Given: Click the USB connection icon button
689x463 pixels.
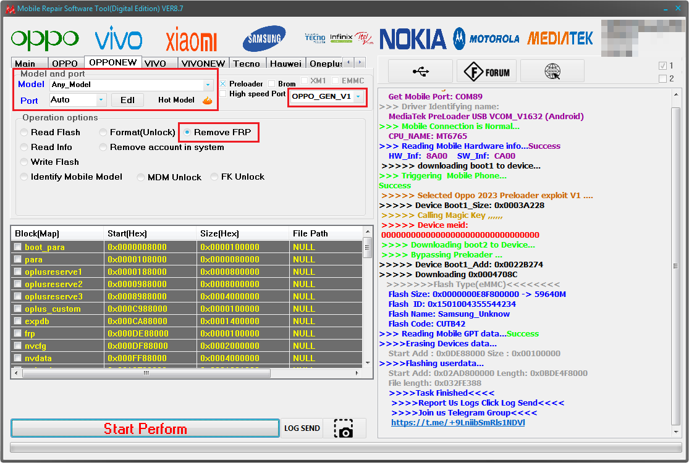Looking at the screenshot, I should click(421, 71).
